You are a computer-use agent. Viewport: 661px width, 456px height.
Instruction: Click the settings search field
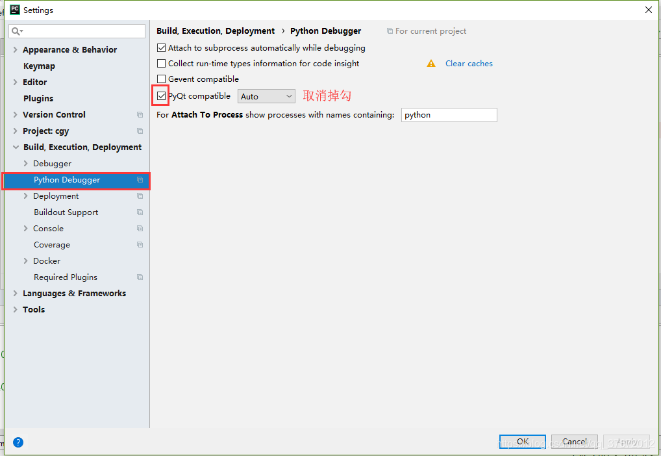pos(77,31)
